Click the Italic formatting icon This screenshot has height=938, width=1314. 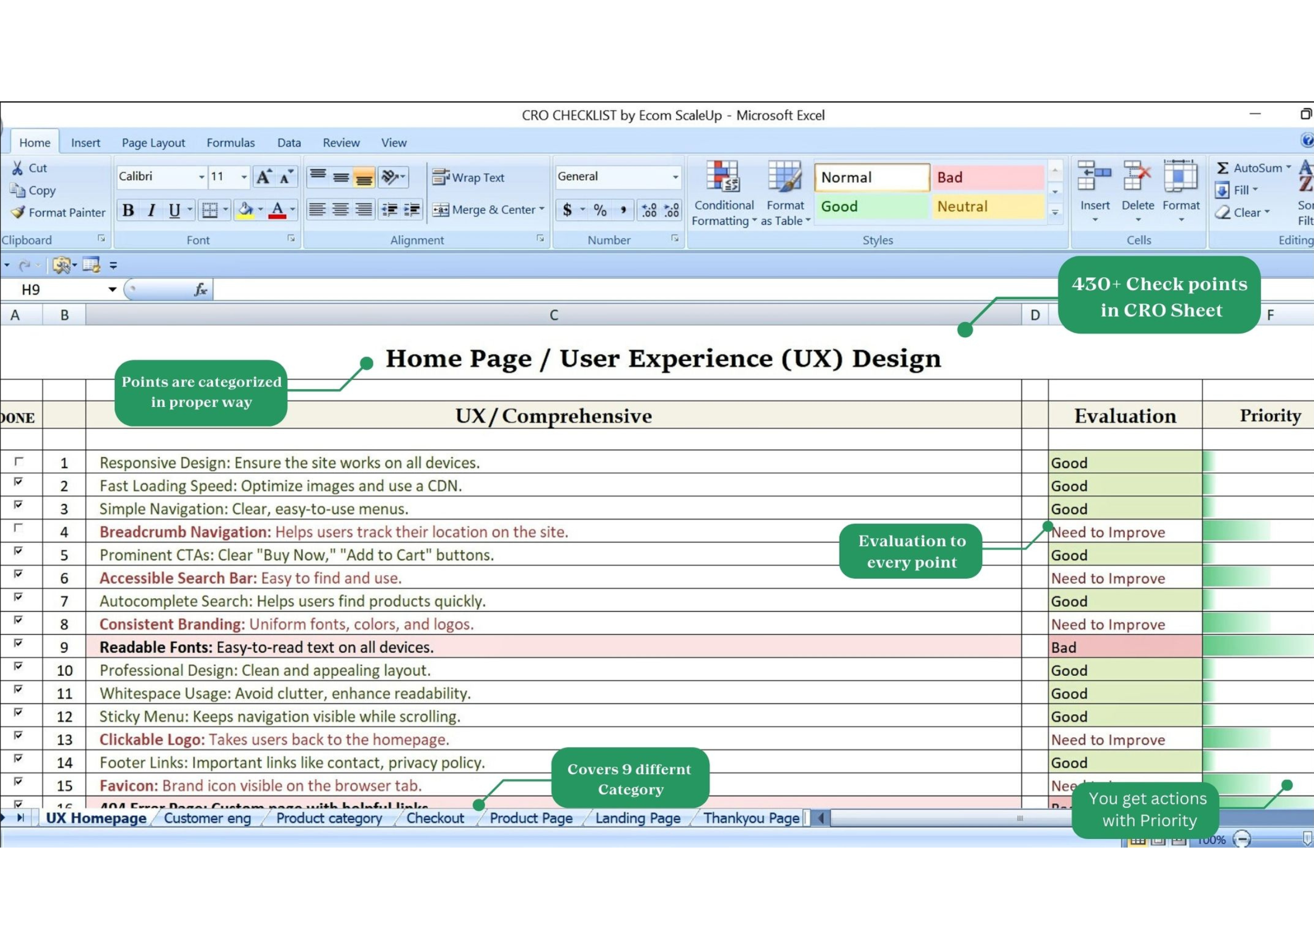click(x=151, y=210)
